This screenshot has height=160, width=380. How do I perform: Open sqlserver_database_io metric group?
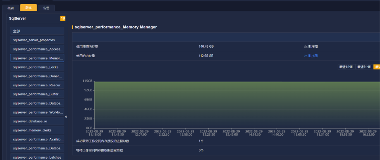(37, 121)
